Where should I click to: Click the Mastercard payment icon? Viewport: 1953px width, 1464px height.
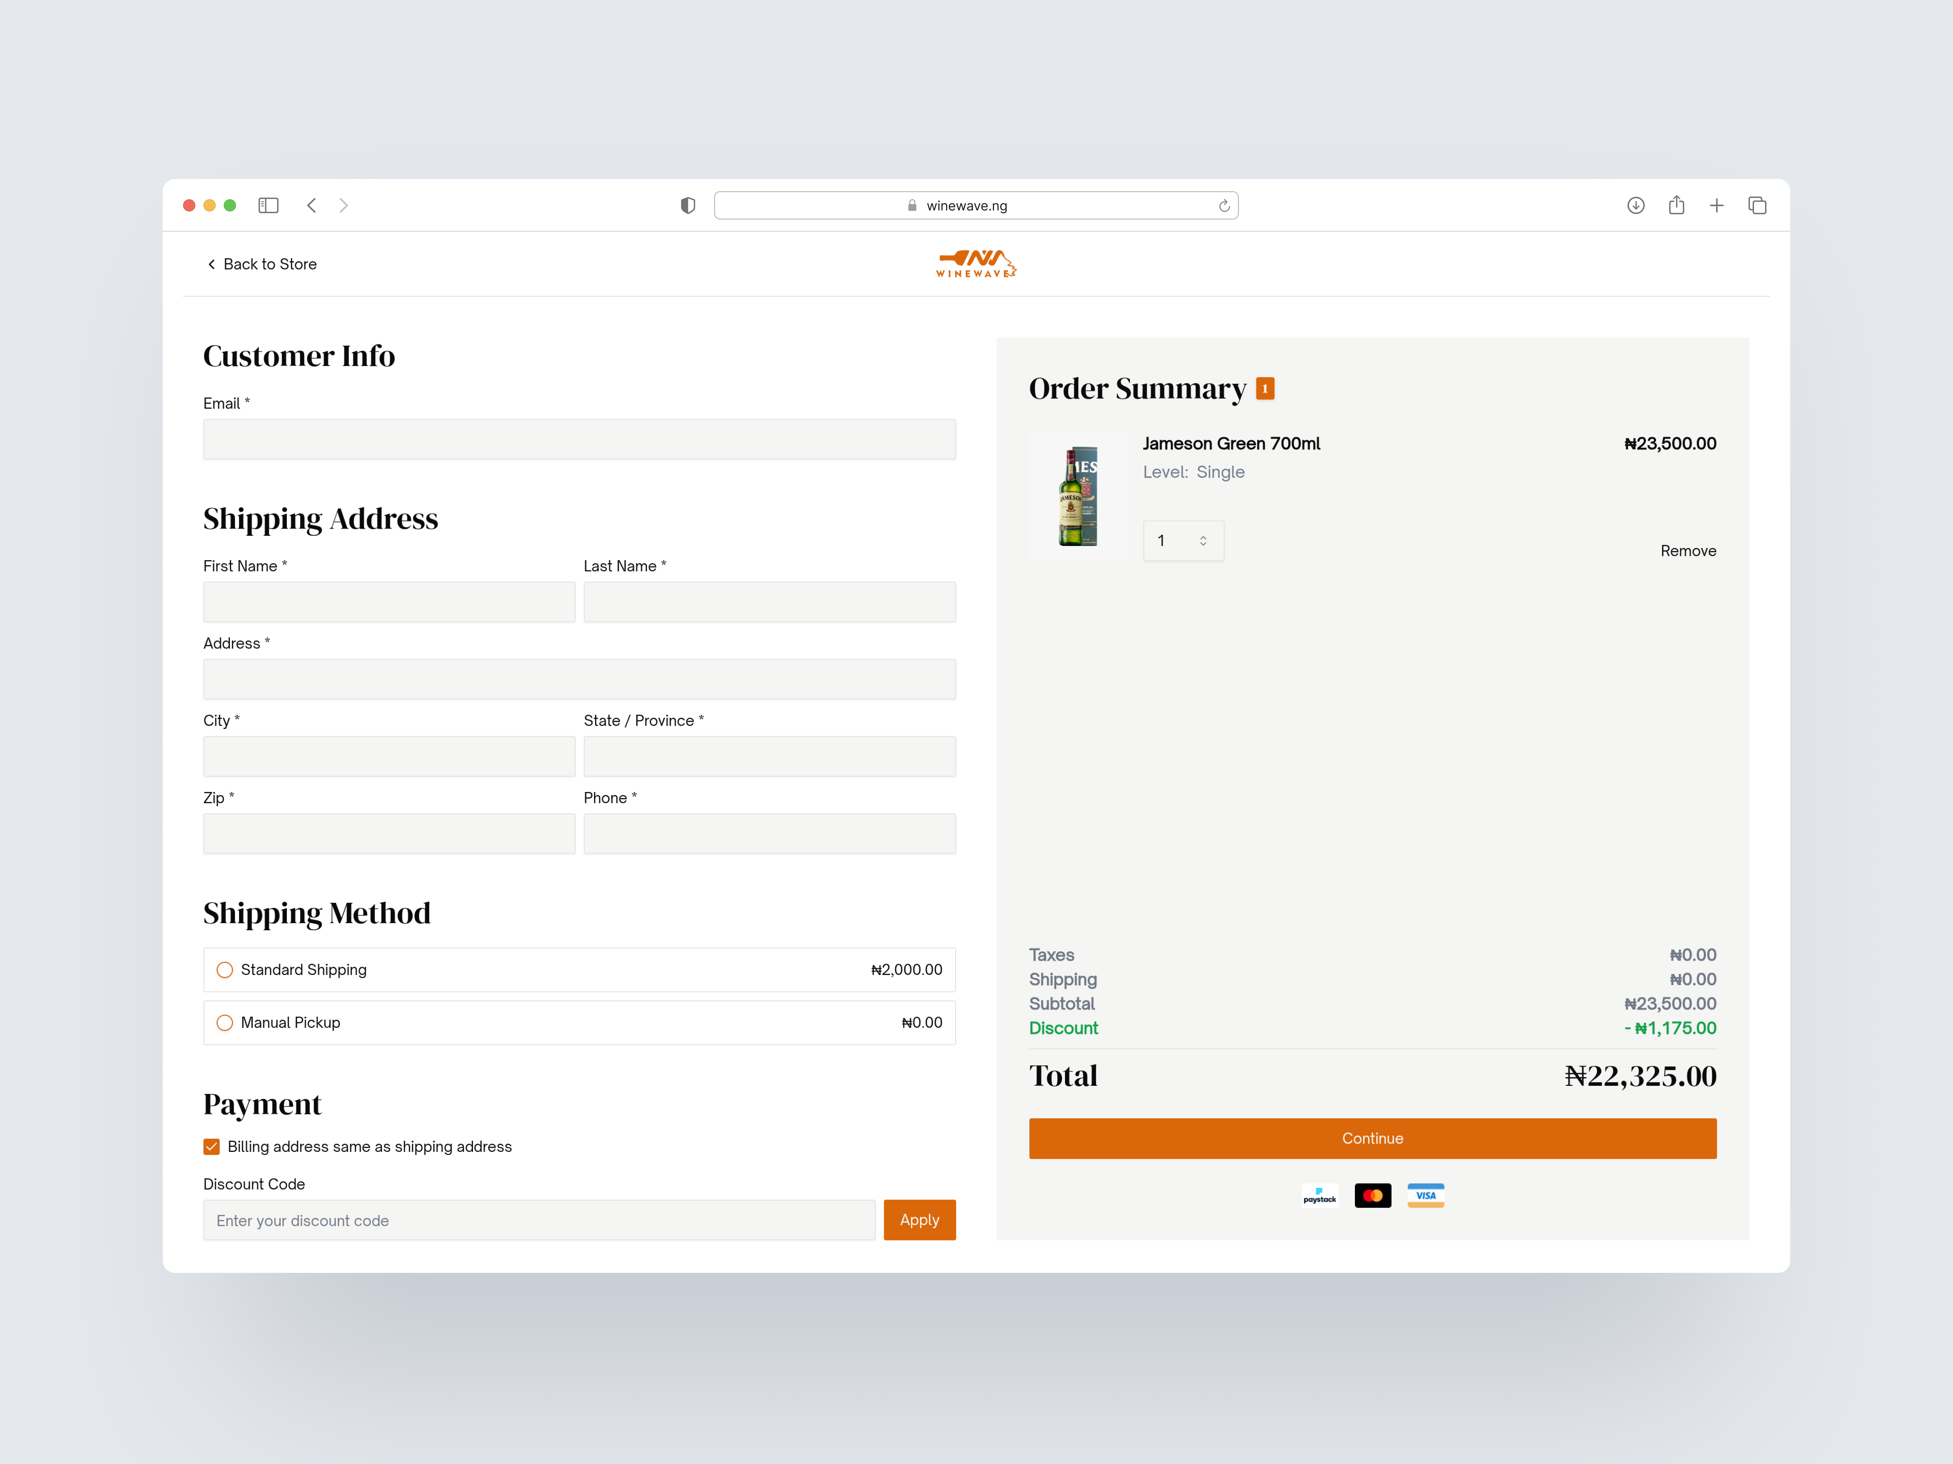(1373, 1196)
